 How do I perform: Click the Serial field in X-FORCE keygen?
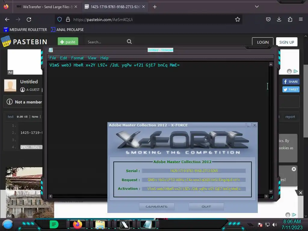(x=194, y=171)
